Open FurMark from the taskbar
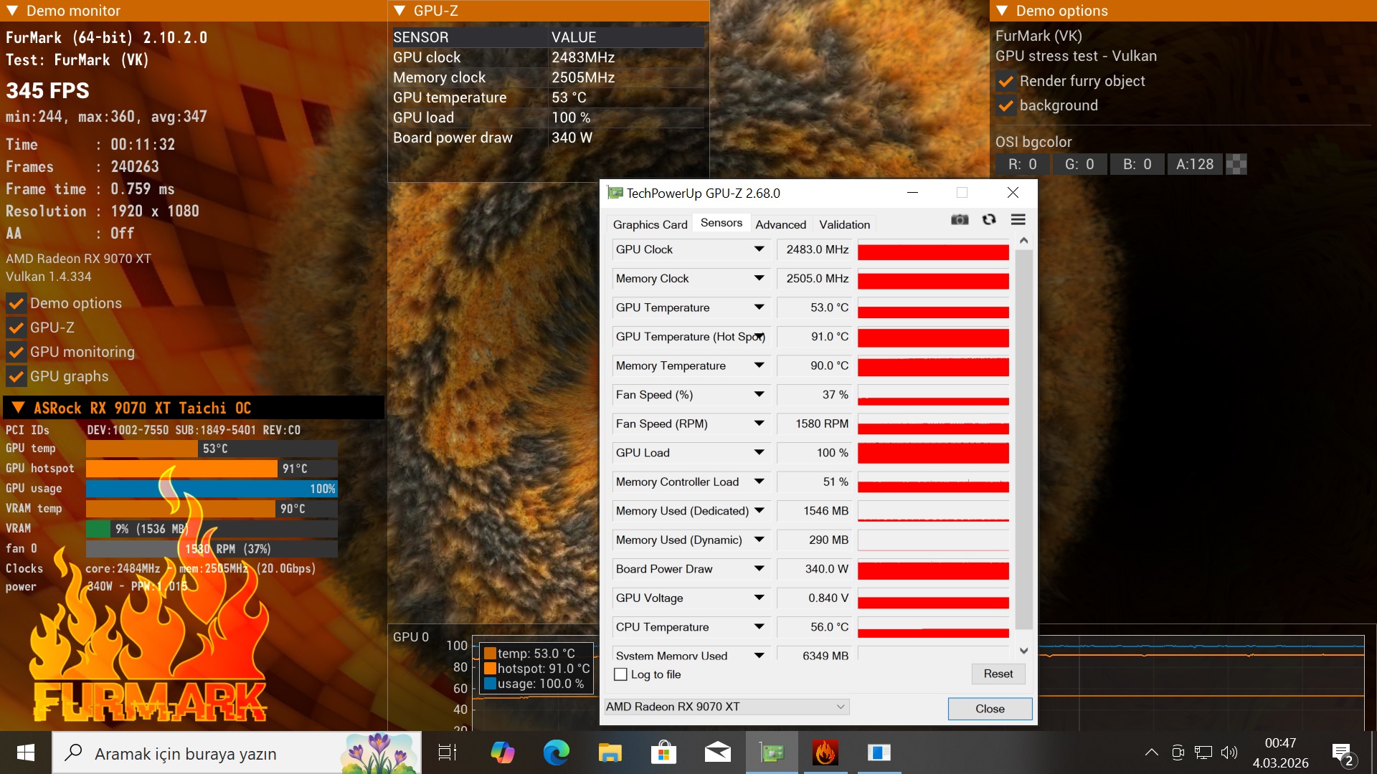 [x=825, y=752]
